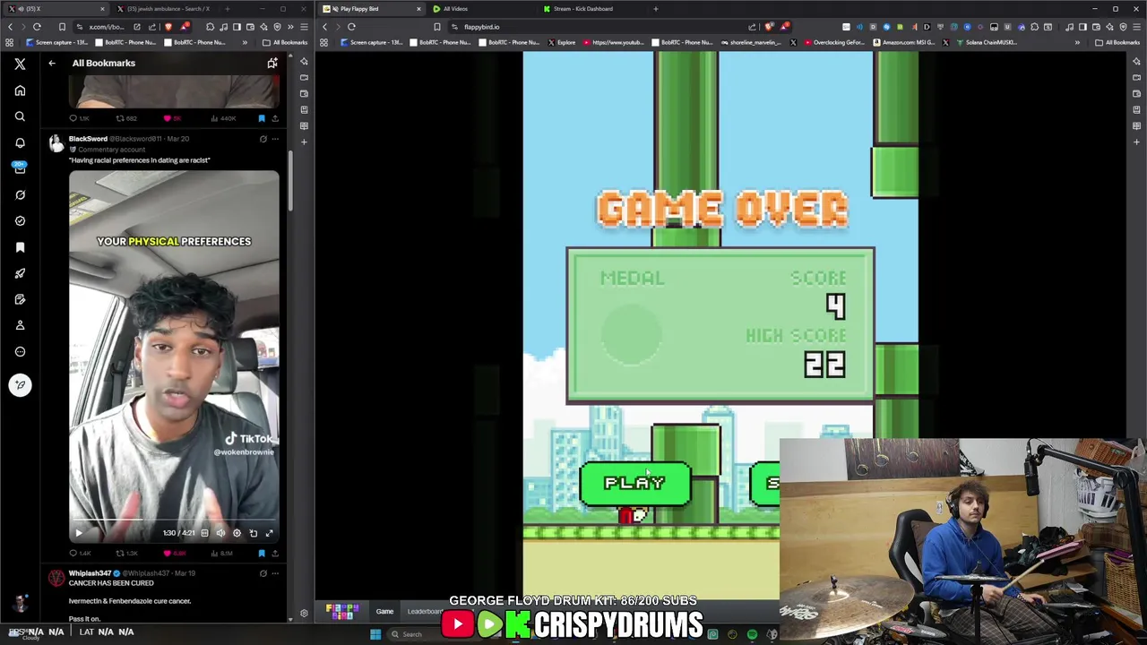Open Search (magnifier) in X sidebar
This screenshot has height=645, width=1147.
click(x=20, y=116)
